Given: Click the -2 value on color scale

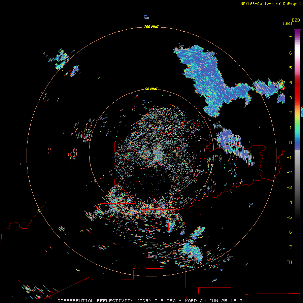Looking at the screenshot, I should click(x=289, y=173).
